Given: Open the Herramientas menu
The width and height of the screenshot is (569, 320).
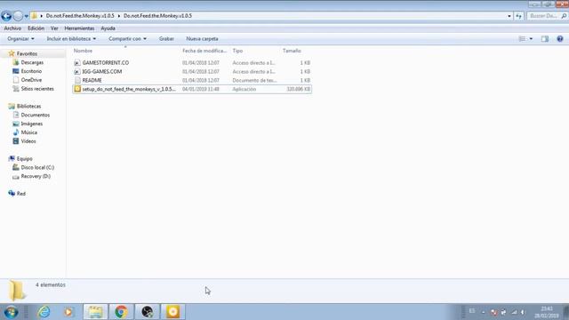Looking at the screenshot, I should click(79, 28).
